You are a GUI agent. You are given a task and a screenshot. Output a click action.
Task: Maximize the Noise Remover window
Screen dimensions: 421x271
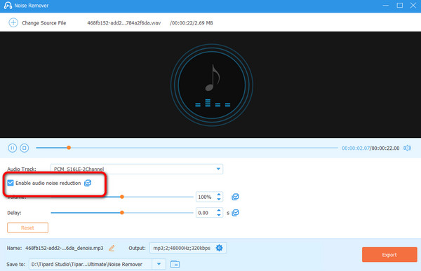pyautogui.click(x=399, y=6)
